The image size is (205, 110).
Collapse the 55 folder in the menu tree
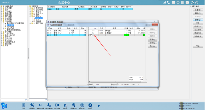30,17
